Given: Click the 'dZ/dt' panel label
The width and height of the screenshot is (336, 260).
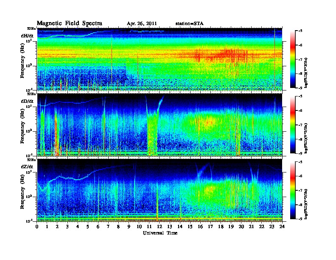Looking at the screenshot, I should click(x=27, y=167).
